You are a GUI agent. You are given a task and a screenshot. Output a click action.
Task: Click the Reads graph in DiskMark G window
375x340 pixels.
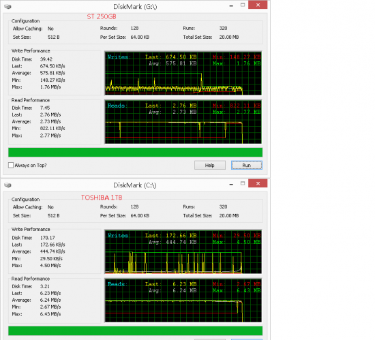tap(183, 122)
